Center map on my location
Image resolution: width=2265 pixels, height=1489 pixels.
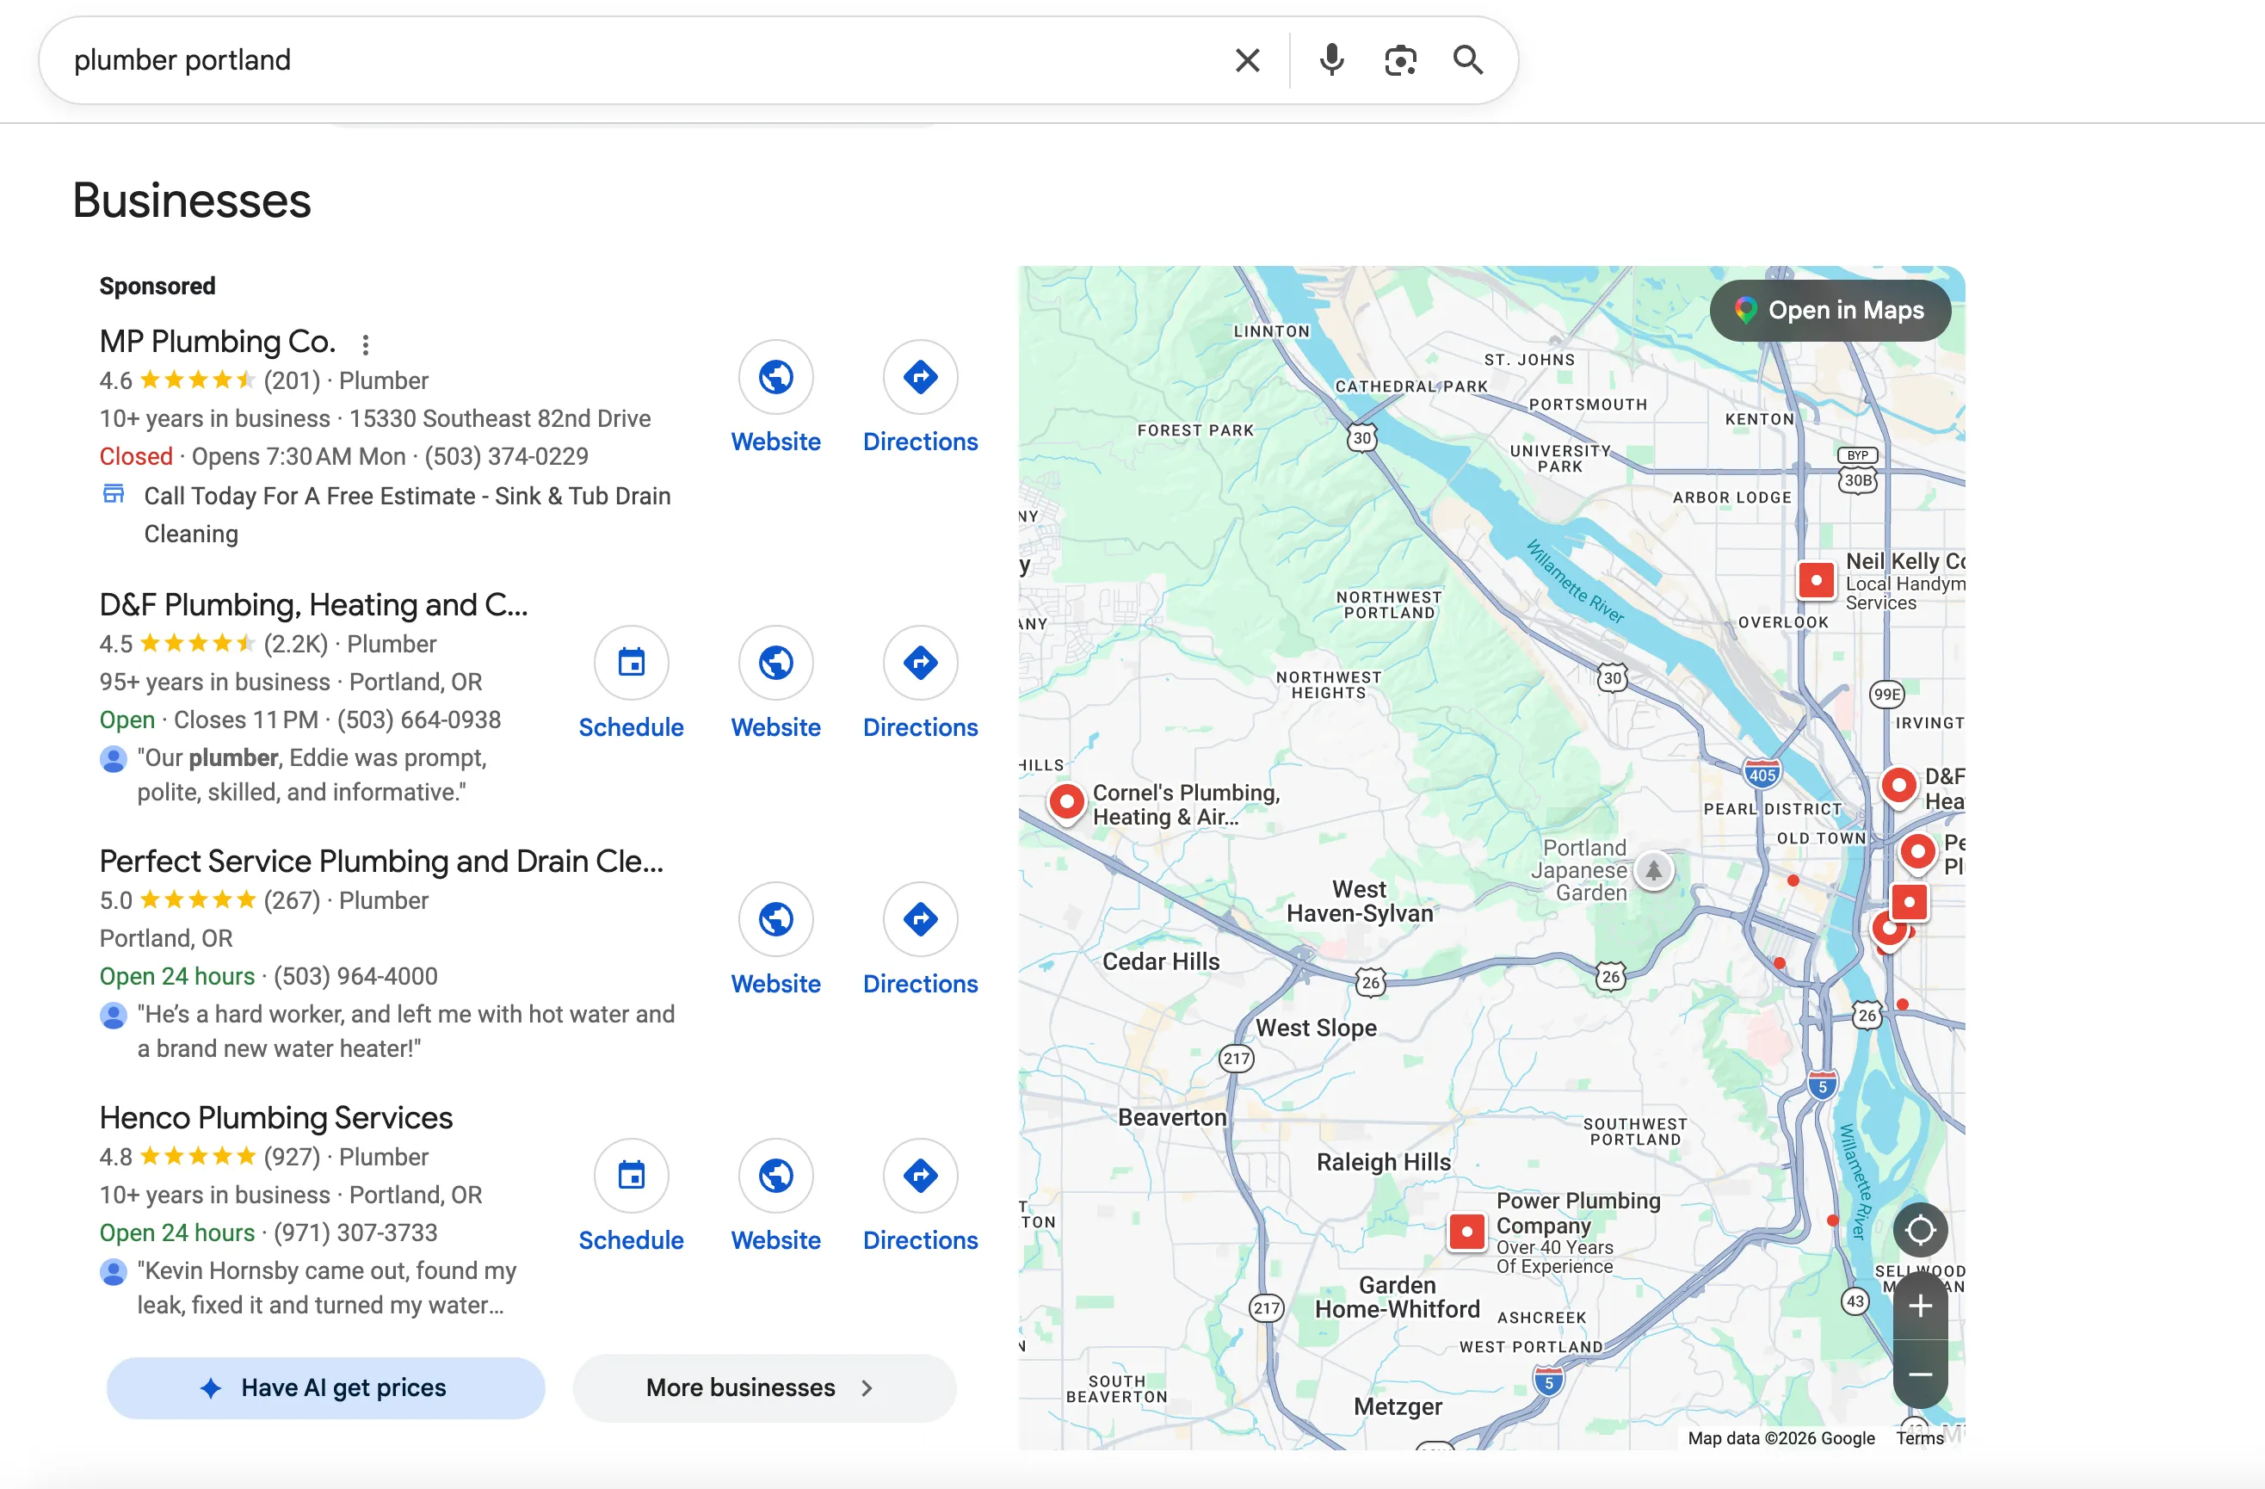click(1920, 1230)
